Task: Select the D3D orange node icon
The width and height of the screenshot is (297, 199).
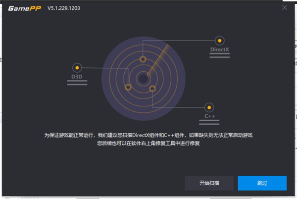Action: [x=76, y=67]
